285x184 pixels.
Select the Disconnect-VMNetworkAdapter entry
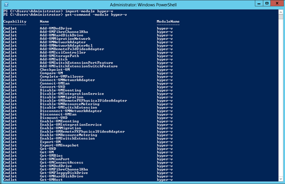coord(71,111)
